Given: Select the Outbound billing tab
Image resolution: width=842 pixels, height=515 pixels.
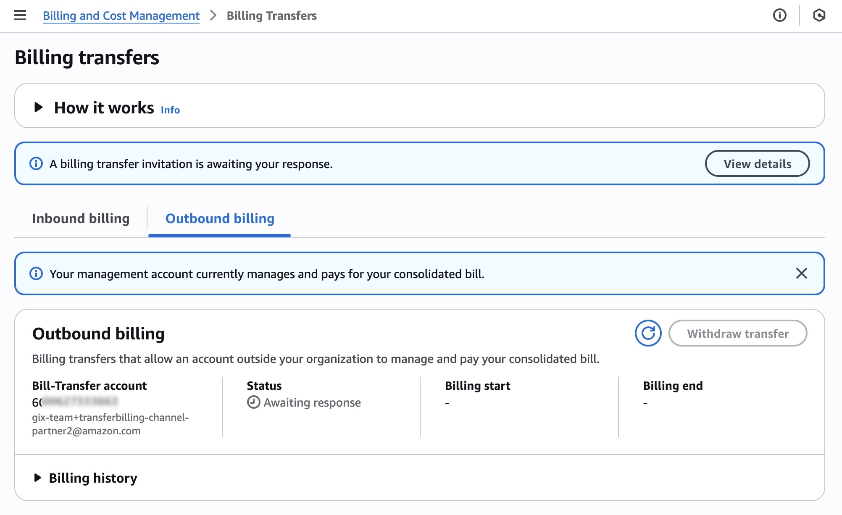Looking at the screenshot, I should pos(220,218).
